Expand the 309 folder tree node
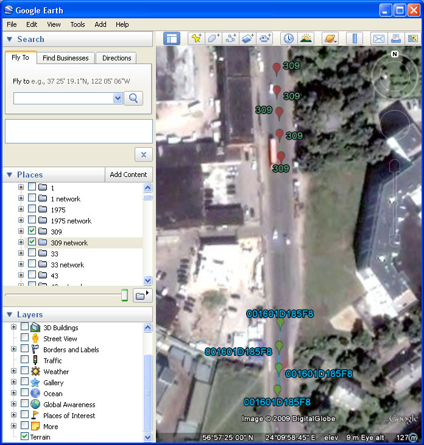The width and height of the screenshot is (424, 445). coord(21,231)
